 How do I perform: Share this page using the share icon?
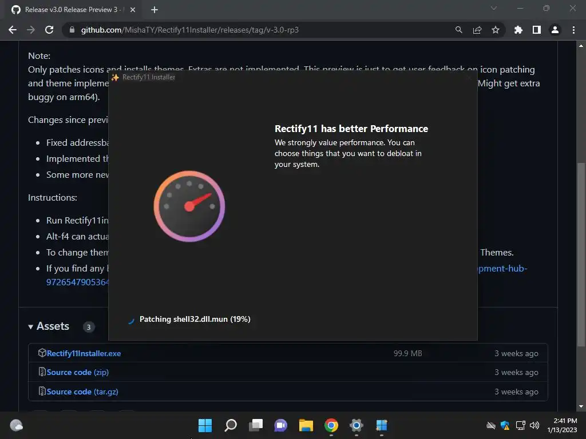[x=477, y=30]
